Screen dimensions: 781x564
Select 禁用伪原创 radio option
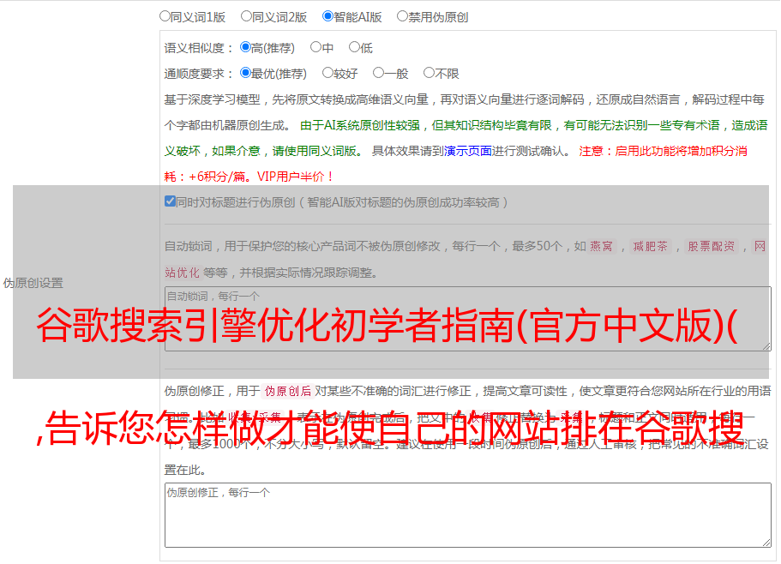click(x=402, y=16)
